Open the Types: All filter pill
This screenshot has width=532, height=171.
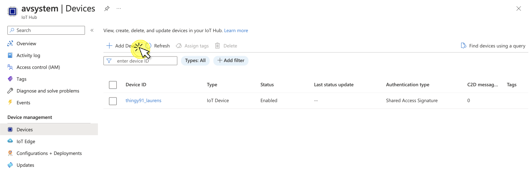point(195,61)
